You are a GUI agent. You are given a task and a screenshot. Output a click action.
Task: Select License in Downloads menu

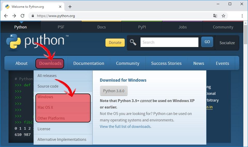(x=63, y=129)
